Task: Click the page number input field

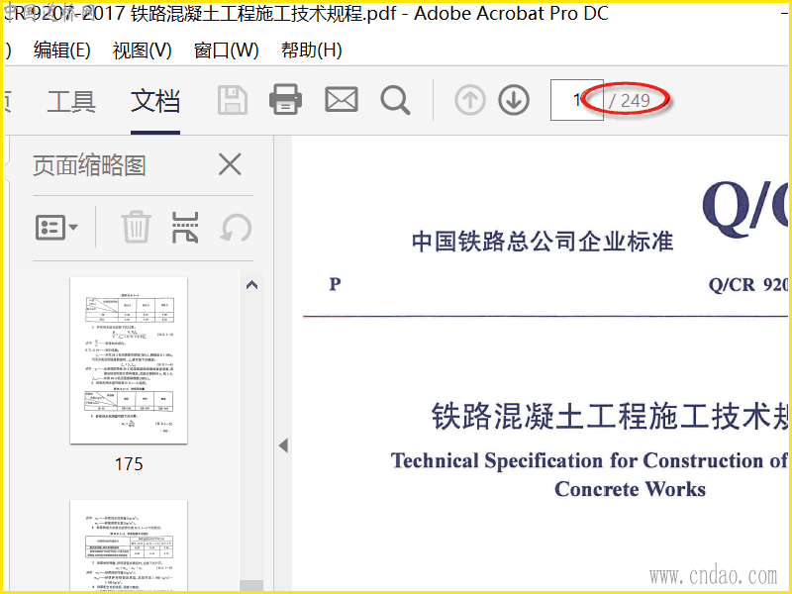Action: pyautogui.click(x=577, y=100)
